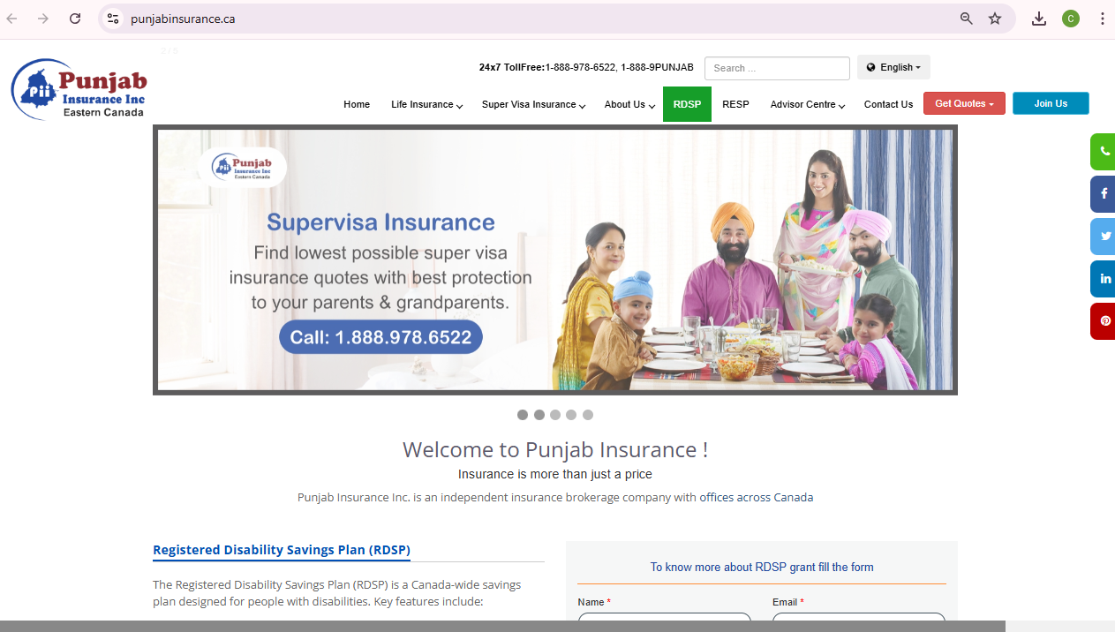The height and width of the screenshot is (632, 1115).
Task: Expand the Life Insurance menu
Action: [x=427, y=104]
